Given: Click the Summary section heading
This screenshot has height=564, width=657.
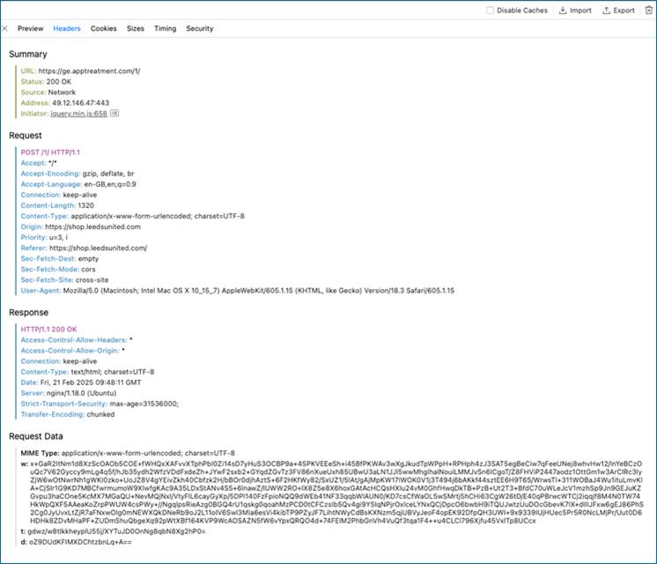Looking at the screenshot, I should point(28,54).
